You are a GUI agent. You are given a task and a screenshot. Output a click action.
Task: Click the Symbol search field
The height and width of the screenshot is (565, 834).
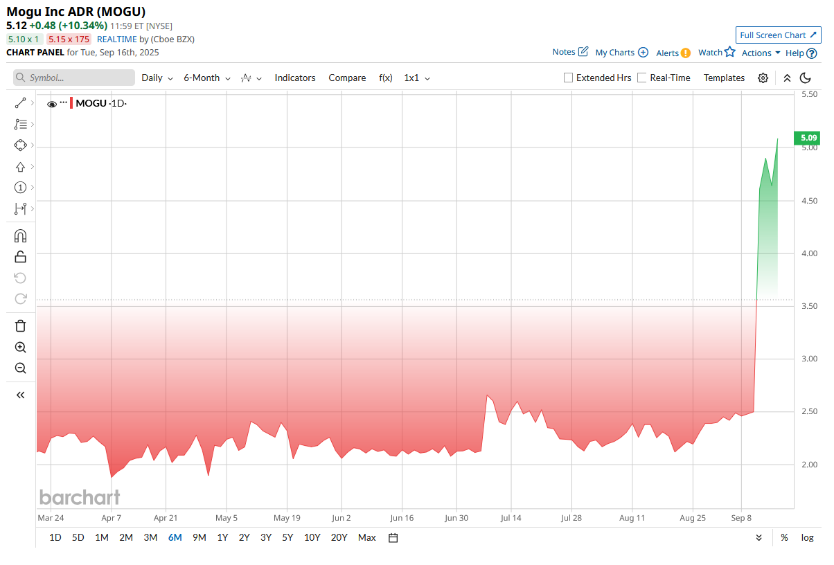point(74,78)
